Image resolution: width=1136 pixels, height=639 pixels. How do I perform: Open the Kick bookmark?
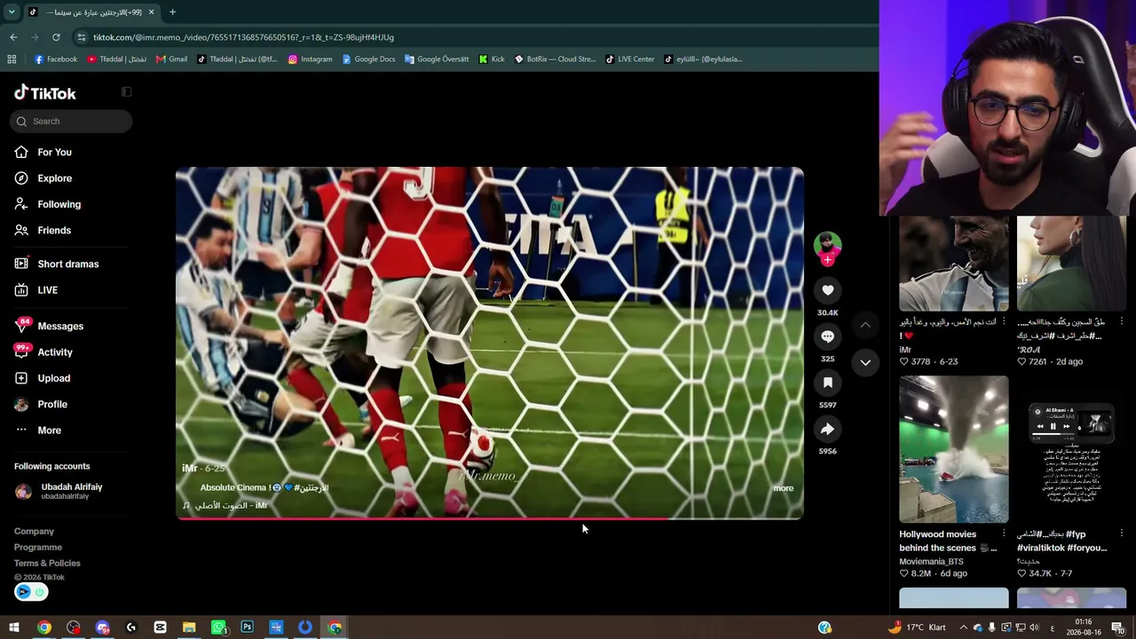click(x=491, y=59)
